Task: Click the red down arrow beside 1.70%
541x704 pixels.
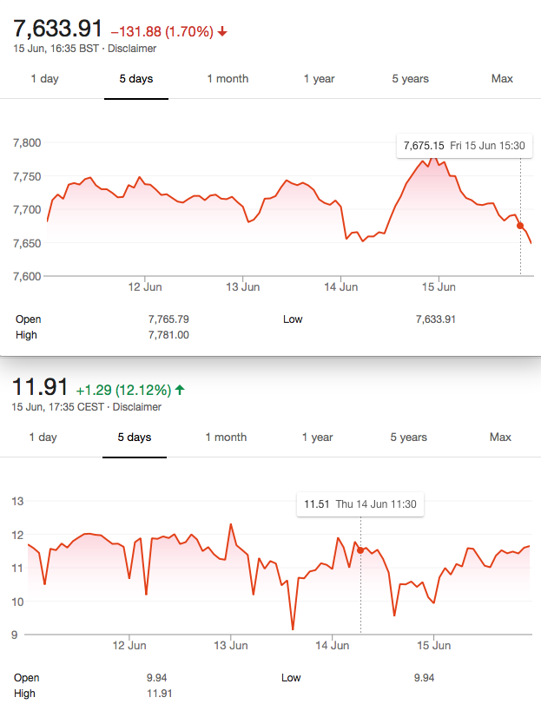Action: [x=222, y=32]
